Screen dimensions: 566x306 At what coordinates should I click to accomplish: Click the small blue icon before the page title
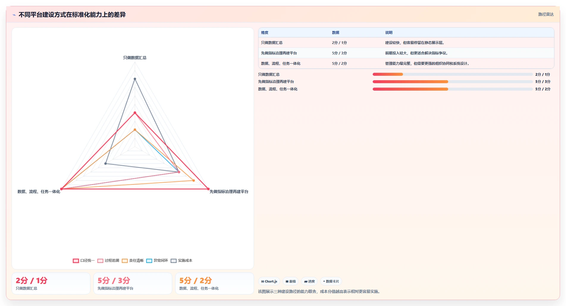[14, 15]
